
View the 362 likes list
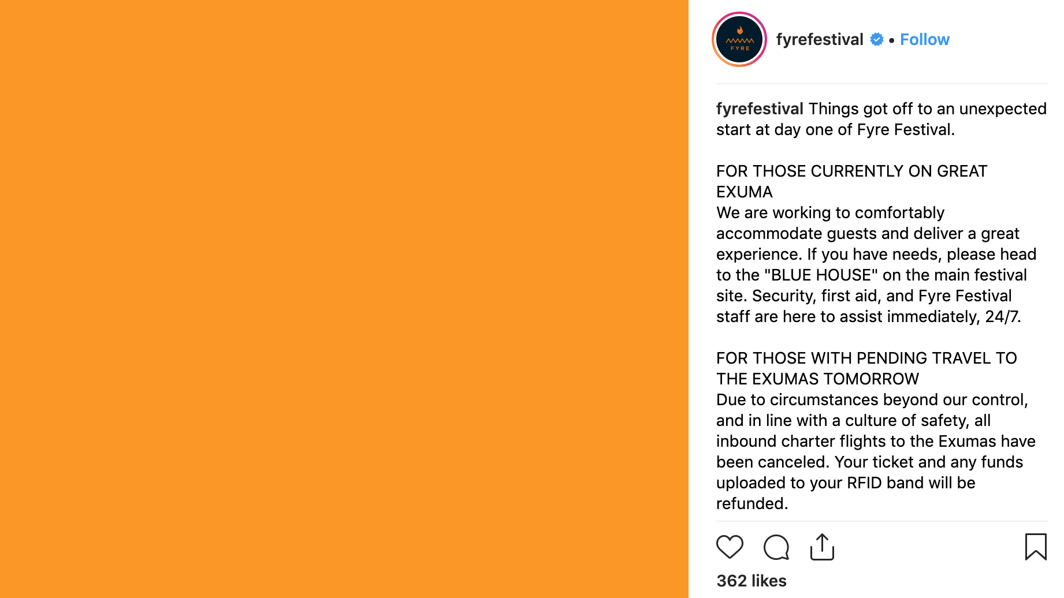[x=751, y=581]
